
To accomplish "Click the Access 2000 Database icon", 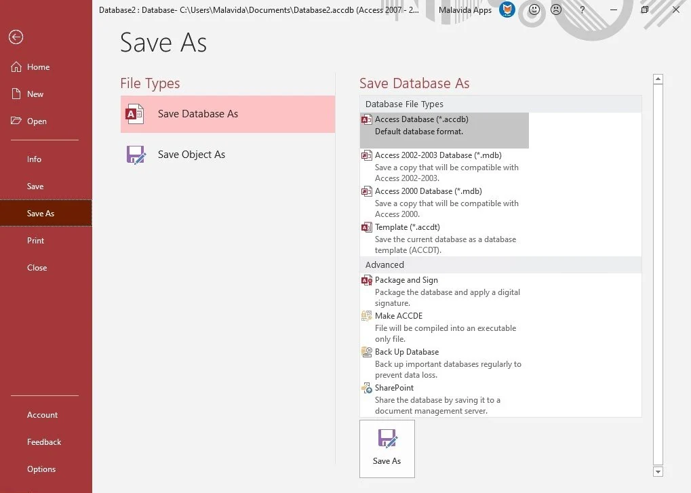I will (x=367, y=191).
